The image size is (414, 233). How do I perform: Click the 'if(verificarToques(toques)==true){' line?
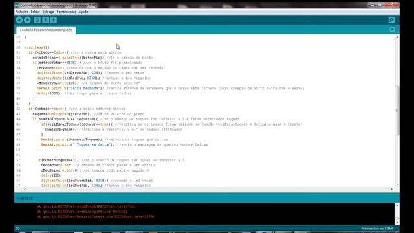171,124
